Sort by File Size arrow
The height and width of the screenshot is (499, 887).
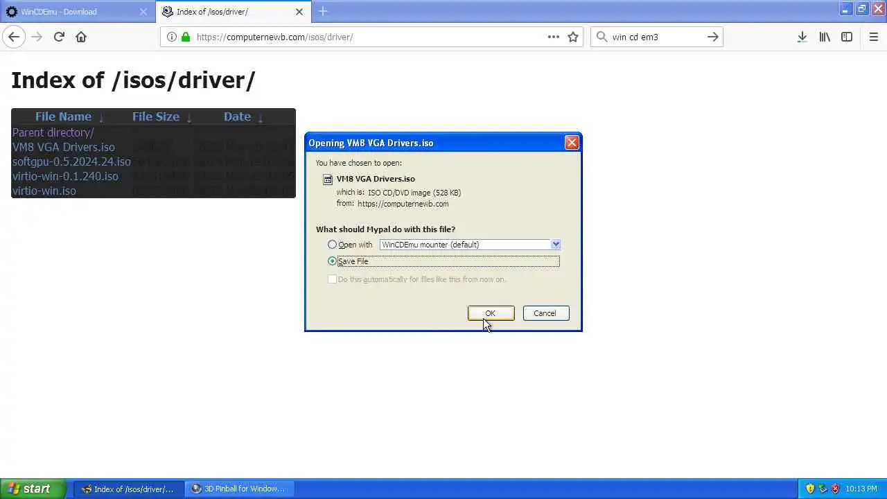(x=189, y=118)
